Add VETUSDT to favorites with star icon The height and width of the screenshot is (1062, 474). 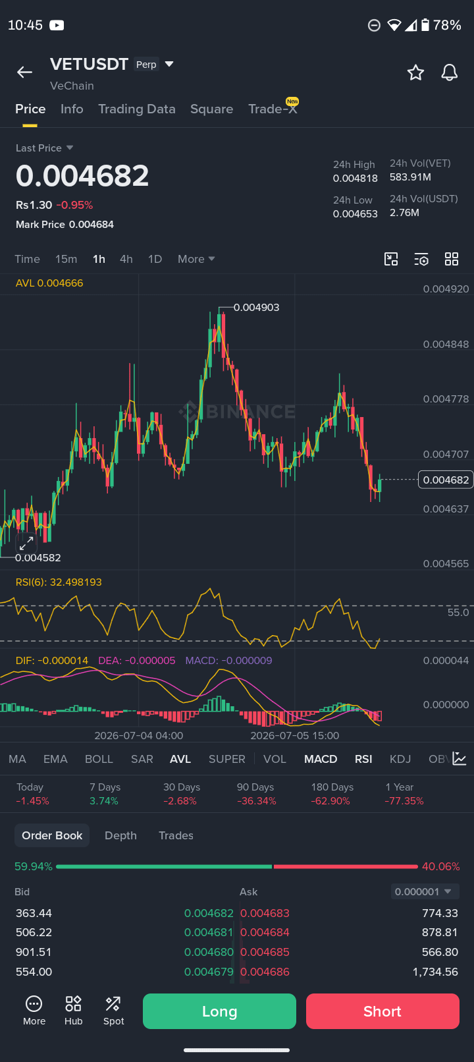(415, 72)
